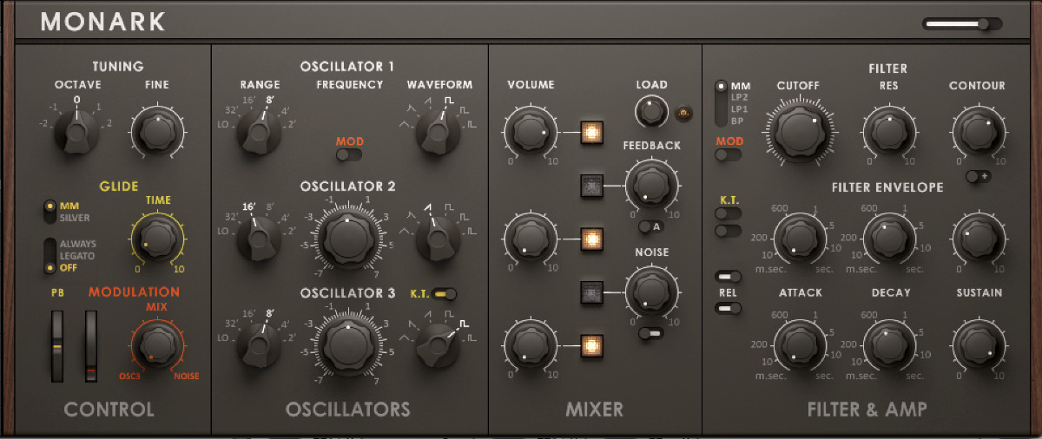The width and height of the screenshot is (1042, 439).
Task: Click the Load knob in Mixer
Action: click(650, 111)
